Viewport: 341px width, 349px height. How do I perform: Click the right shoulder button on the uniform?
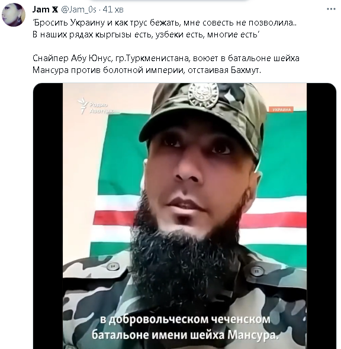pyautogui.click(x=257, y=271)
